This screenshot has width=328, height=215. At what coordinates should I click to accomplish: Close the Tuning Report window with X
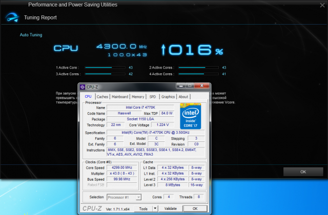pos(322,5)
